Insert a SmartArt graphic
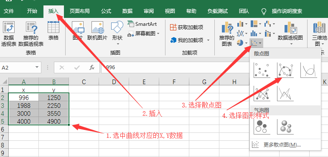Screen dimensions: 328x157 pos(142,24)
